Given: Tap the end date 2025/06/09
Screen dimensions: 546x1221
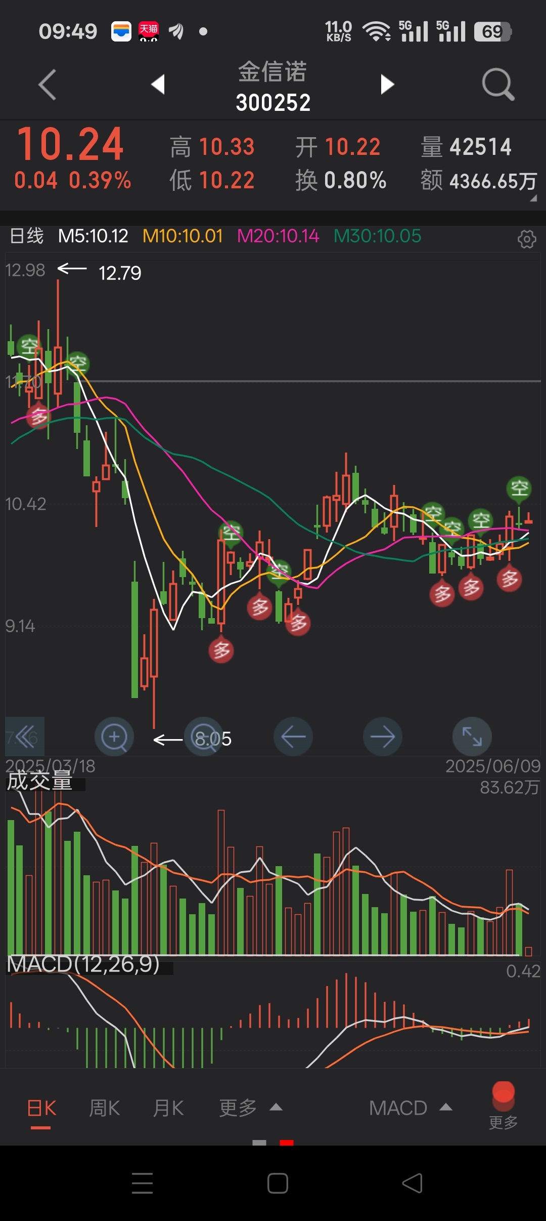Looking at the screenshot, I should pyautogui.click(x=493, y=766).
